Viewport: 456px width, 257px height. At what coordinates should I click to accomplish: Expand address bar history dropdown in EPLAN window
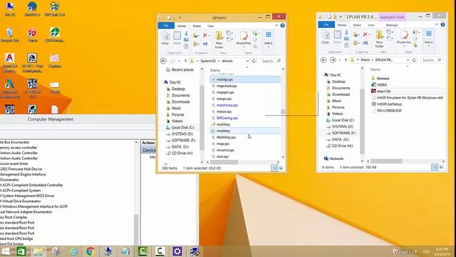(408, 60)
